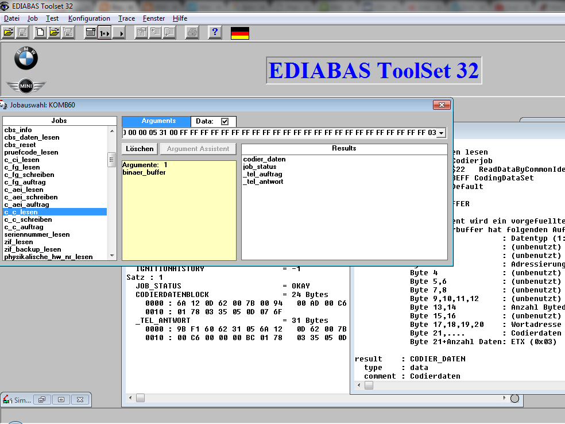Select job c_c_schreiben
565x424 pixels.
(28, 219)
